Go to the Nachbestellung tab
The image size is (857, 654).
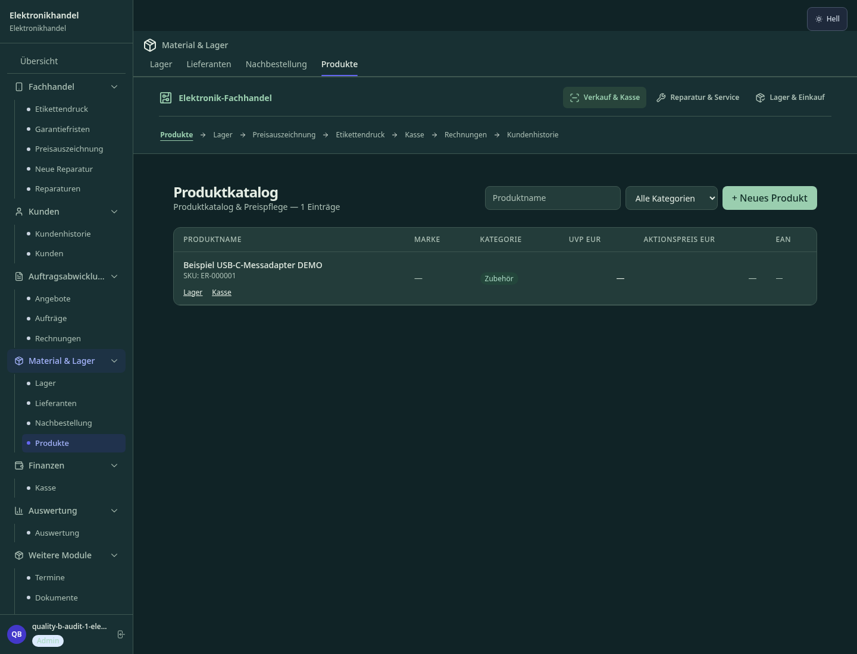[x=276, y=64]
